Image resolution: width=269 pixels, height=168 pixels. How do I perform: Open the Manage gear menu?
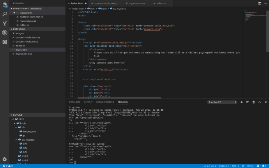point(5,159)
